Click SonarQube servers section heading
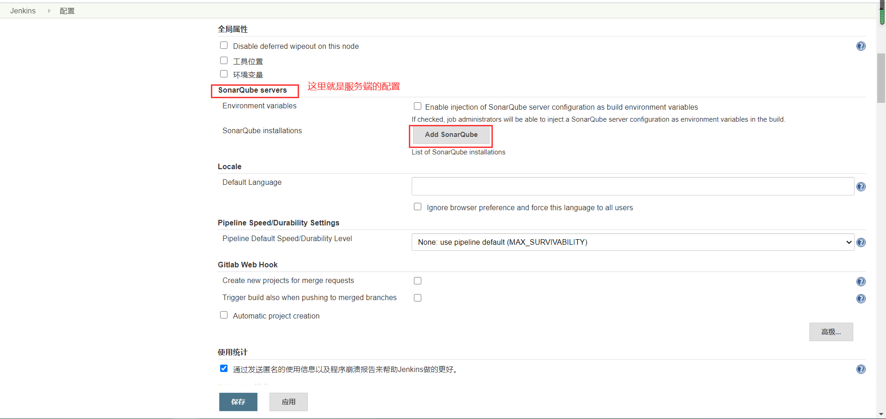 [252, 90]
